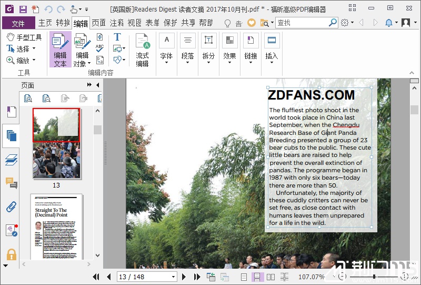Switch to the Protect (保护) tab
The image size is (421, 285).
coord(170,23)
